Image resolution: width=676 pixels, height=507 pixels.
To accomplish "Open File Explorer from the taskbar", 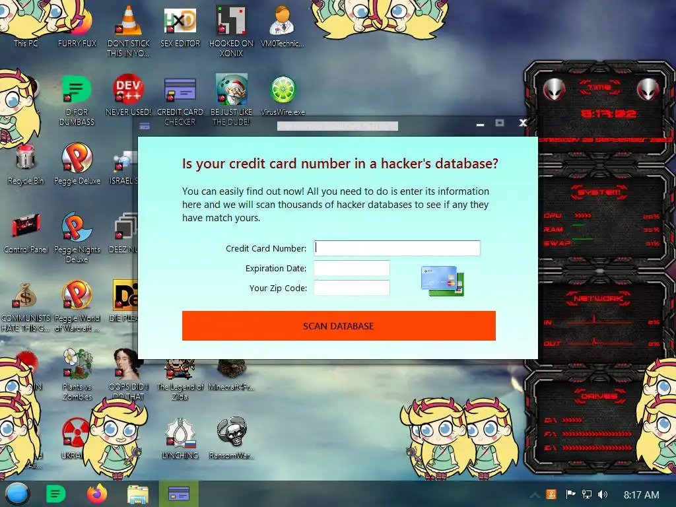I will click(138, 494).
